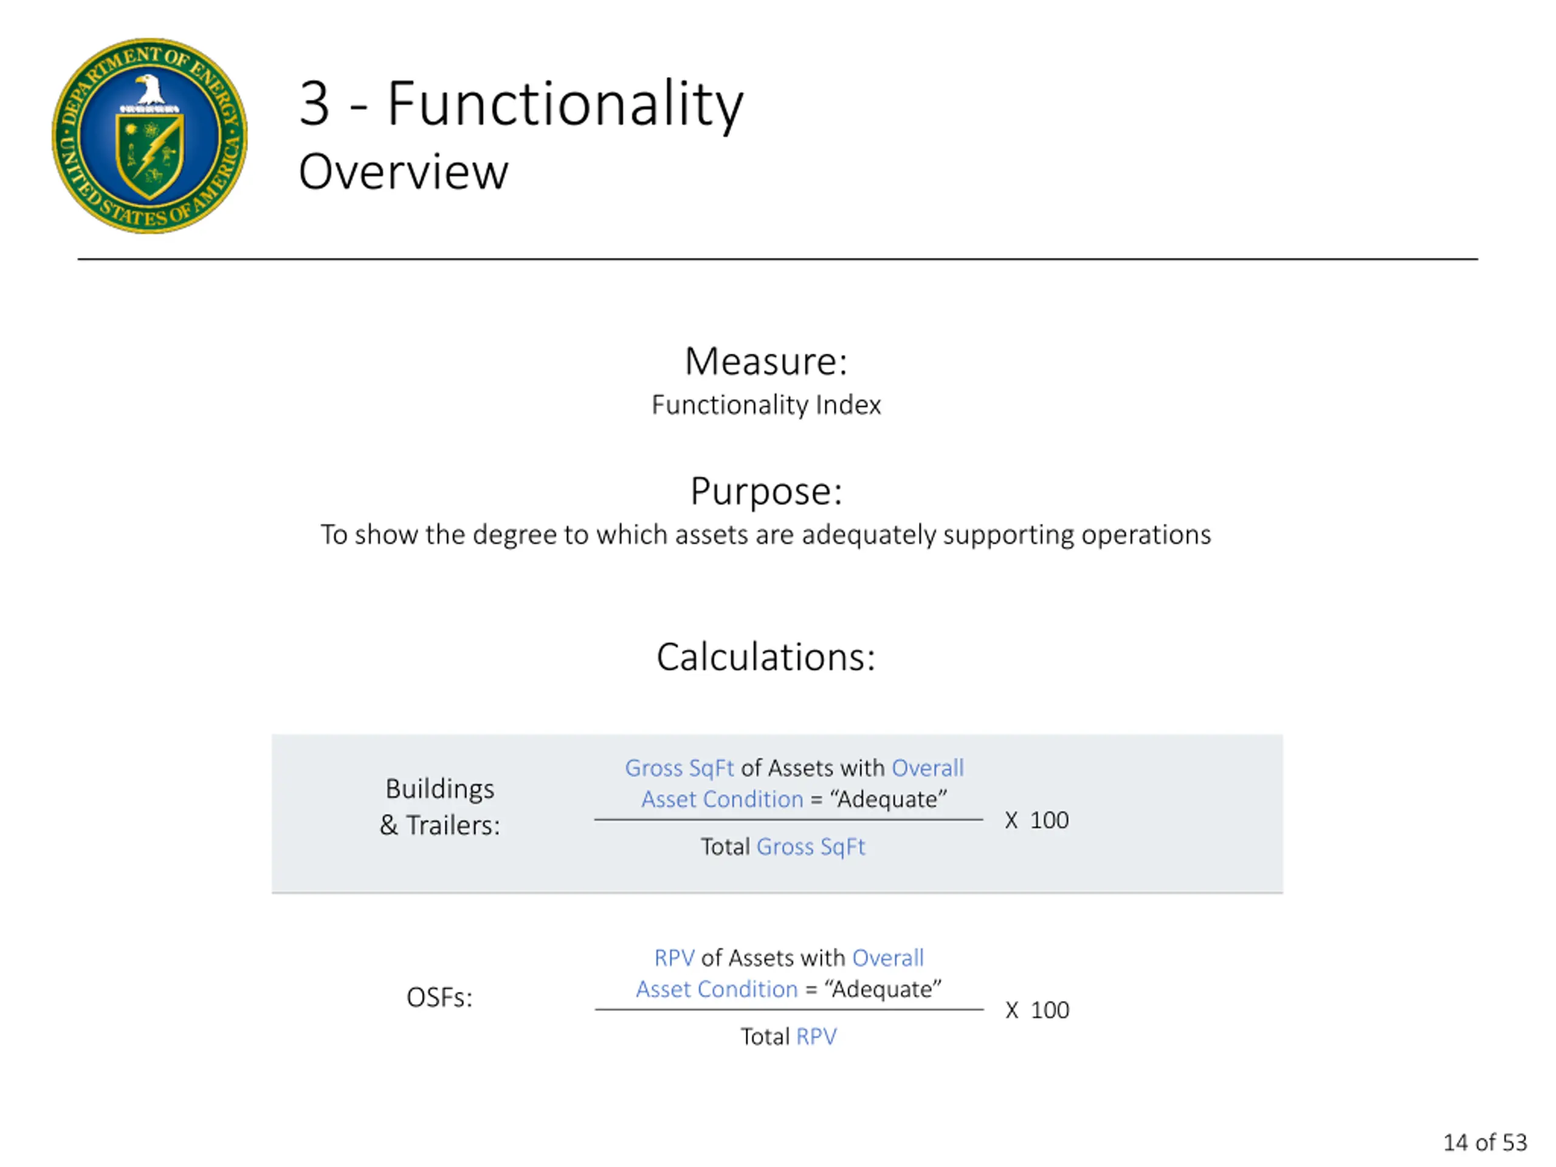The height and width of the screenshot is (1167, 1556).
Task: Open the "RPV" link in OSFs numerator
Action: pyautogui.click(x=674, y=958)
